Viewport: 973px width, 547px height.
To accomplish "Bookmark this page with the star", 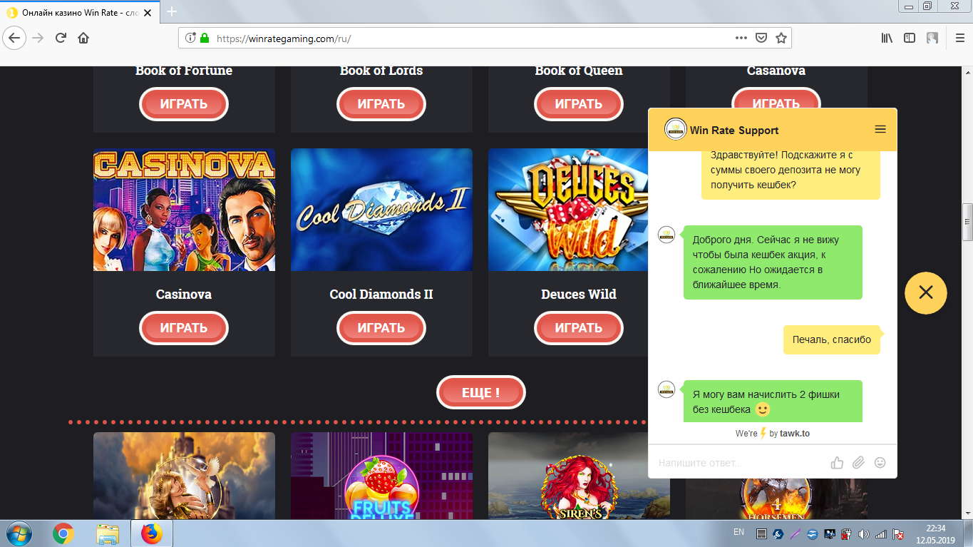I will coord(781,38).
